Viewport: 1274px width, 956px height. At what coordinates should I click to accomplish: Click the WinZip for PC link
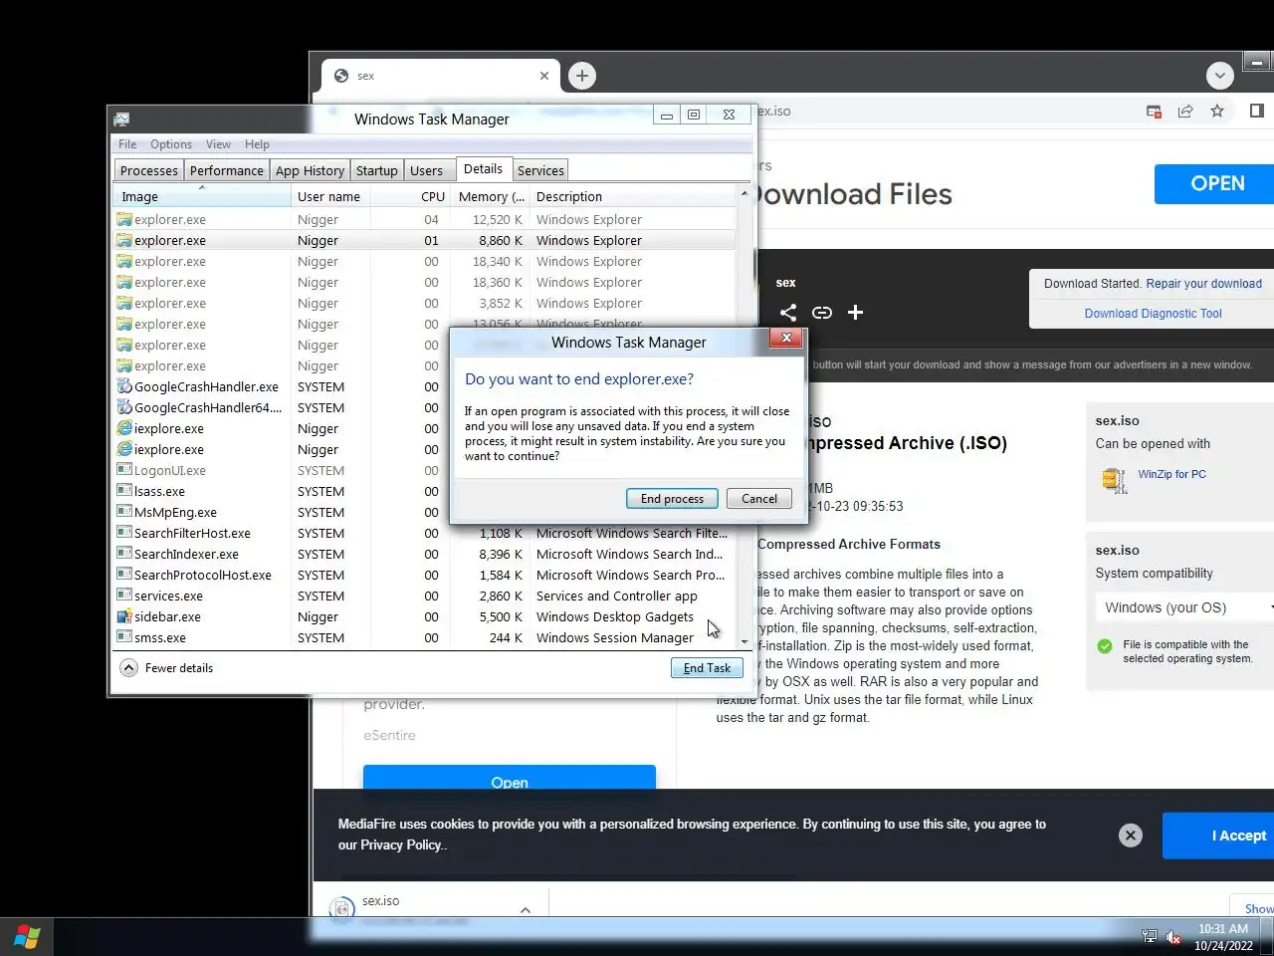pos(1171,474)
